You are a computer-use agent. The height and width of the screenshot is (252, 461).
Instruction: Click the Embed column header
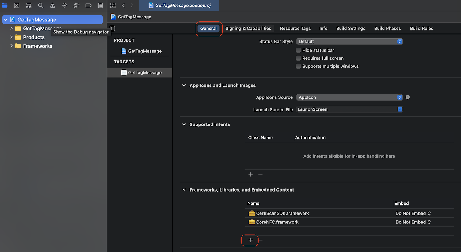[402, 204]
